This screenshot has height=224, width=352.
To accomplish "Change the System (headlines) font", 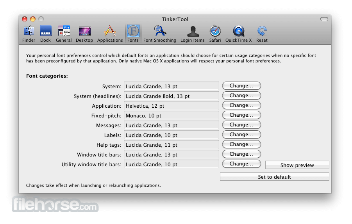I will (241, 96).
